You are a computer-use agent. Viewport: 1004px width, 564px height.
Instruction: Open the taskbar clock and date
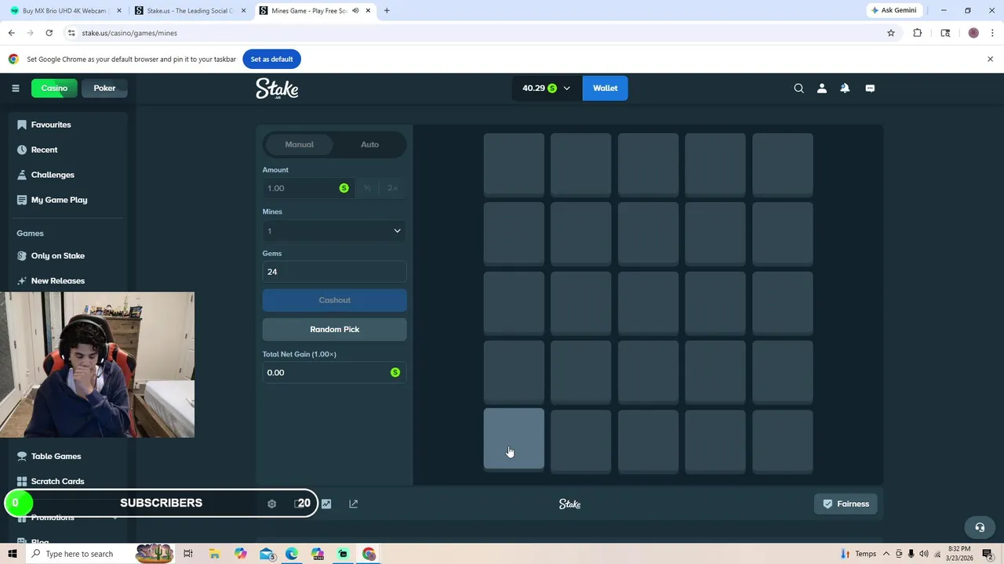click(959, 554)
